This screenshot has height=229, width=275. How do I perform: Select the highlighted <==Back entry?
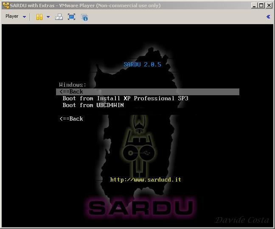click(148, 92)
